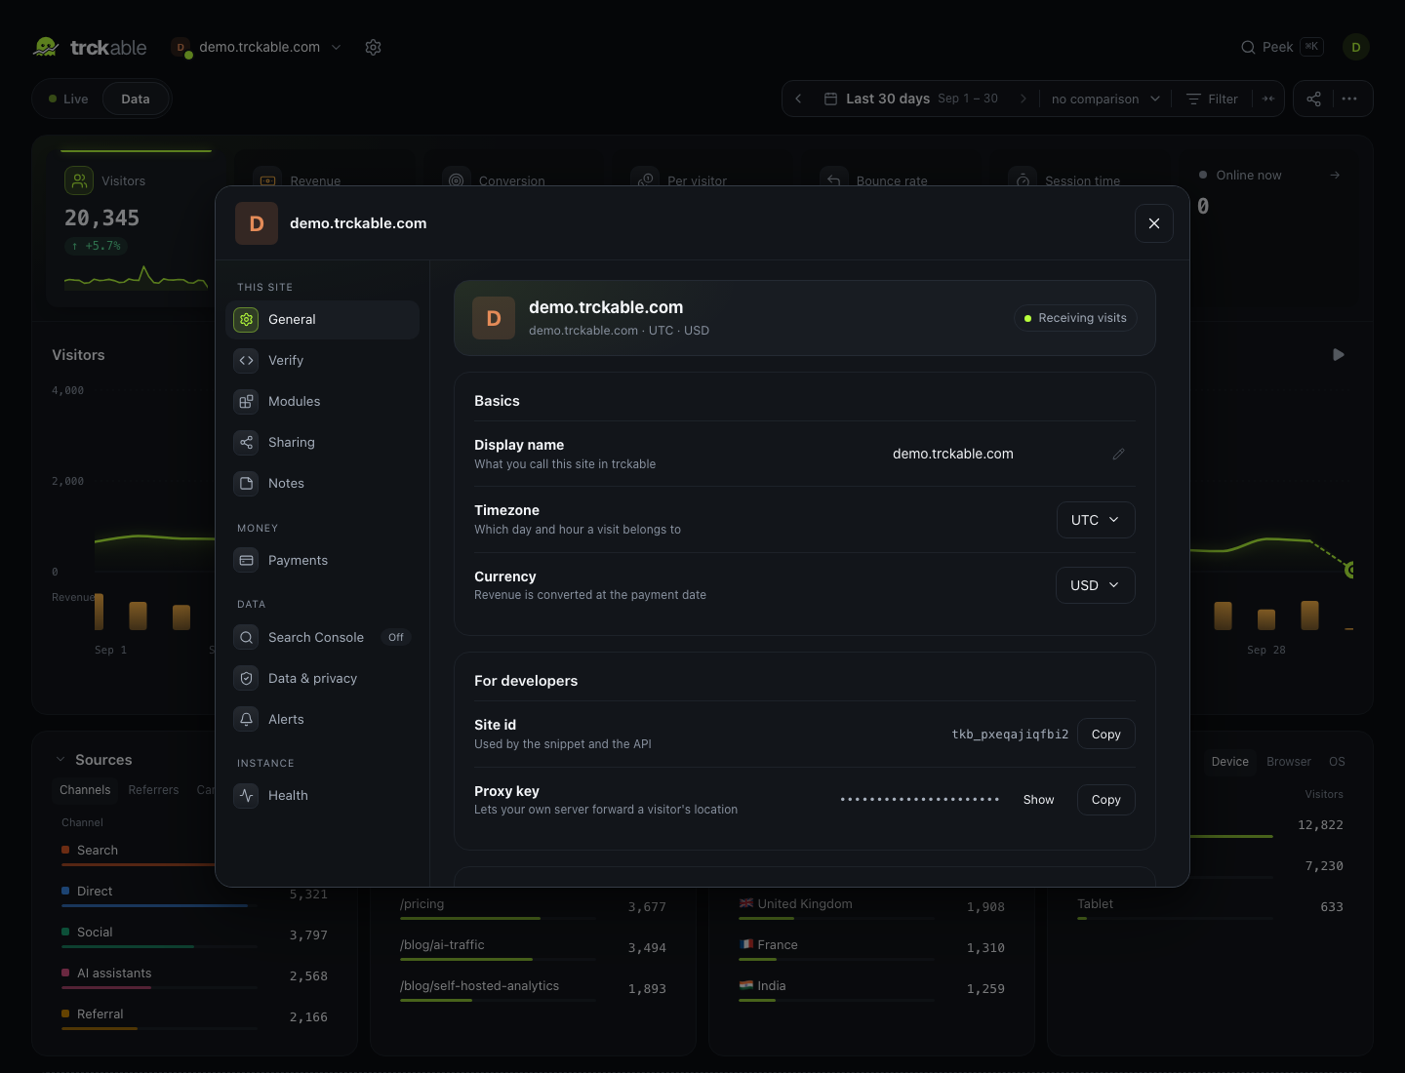Go to next date range
Image resolution: width=1405 pixels, height=1073 pixels.
coord(1023,99)
